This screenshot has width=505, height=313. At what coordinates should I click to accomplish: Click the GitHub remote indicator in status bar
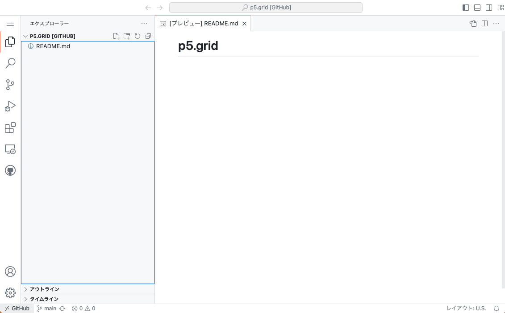tap(17, 309)
